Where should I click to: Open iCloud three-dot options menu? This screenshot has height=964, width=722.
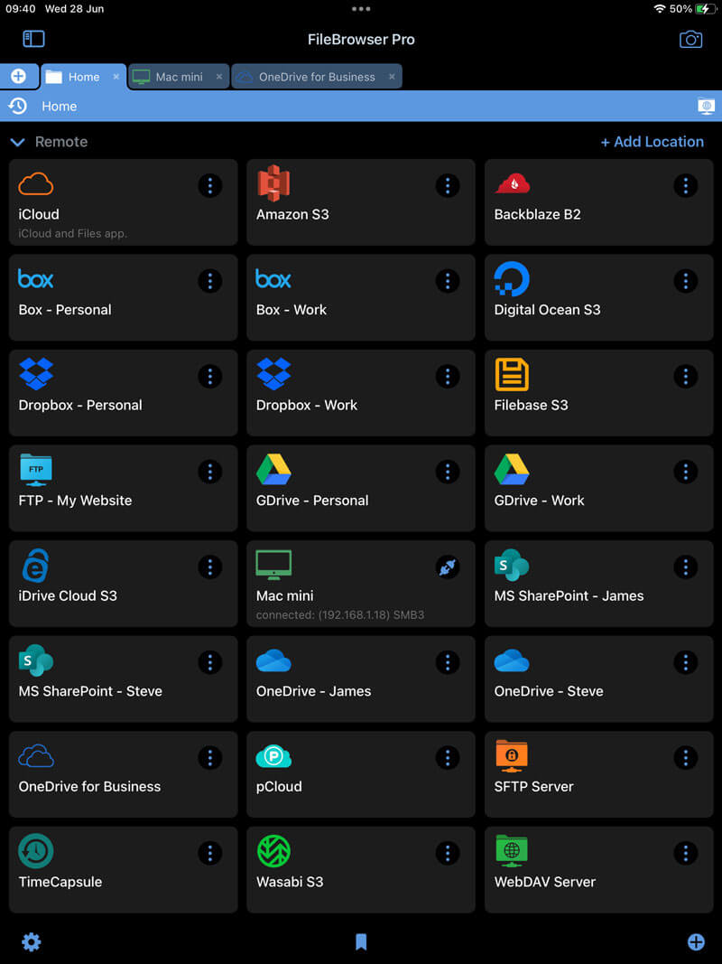pos(209,185)
